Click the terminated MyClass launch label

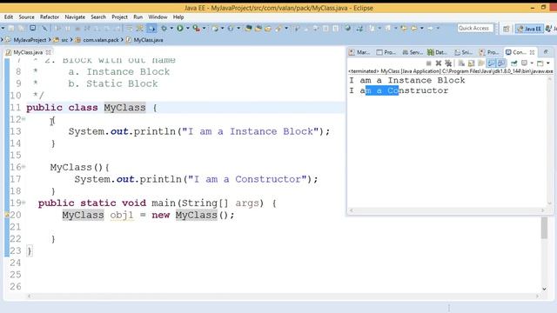pos(451,71)
